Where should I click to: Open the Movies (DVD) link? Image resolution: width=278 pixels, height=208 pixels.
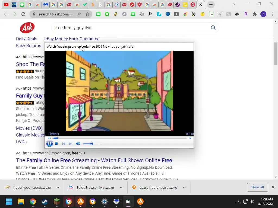tap(29, 128)
